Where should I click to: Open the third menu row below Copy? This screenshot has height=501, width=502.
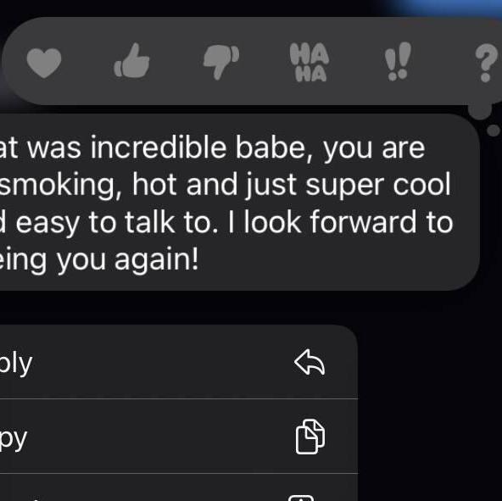[179, 487]
